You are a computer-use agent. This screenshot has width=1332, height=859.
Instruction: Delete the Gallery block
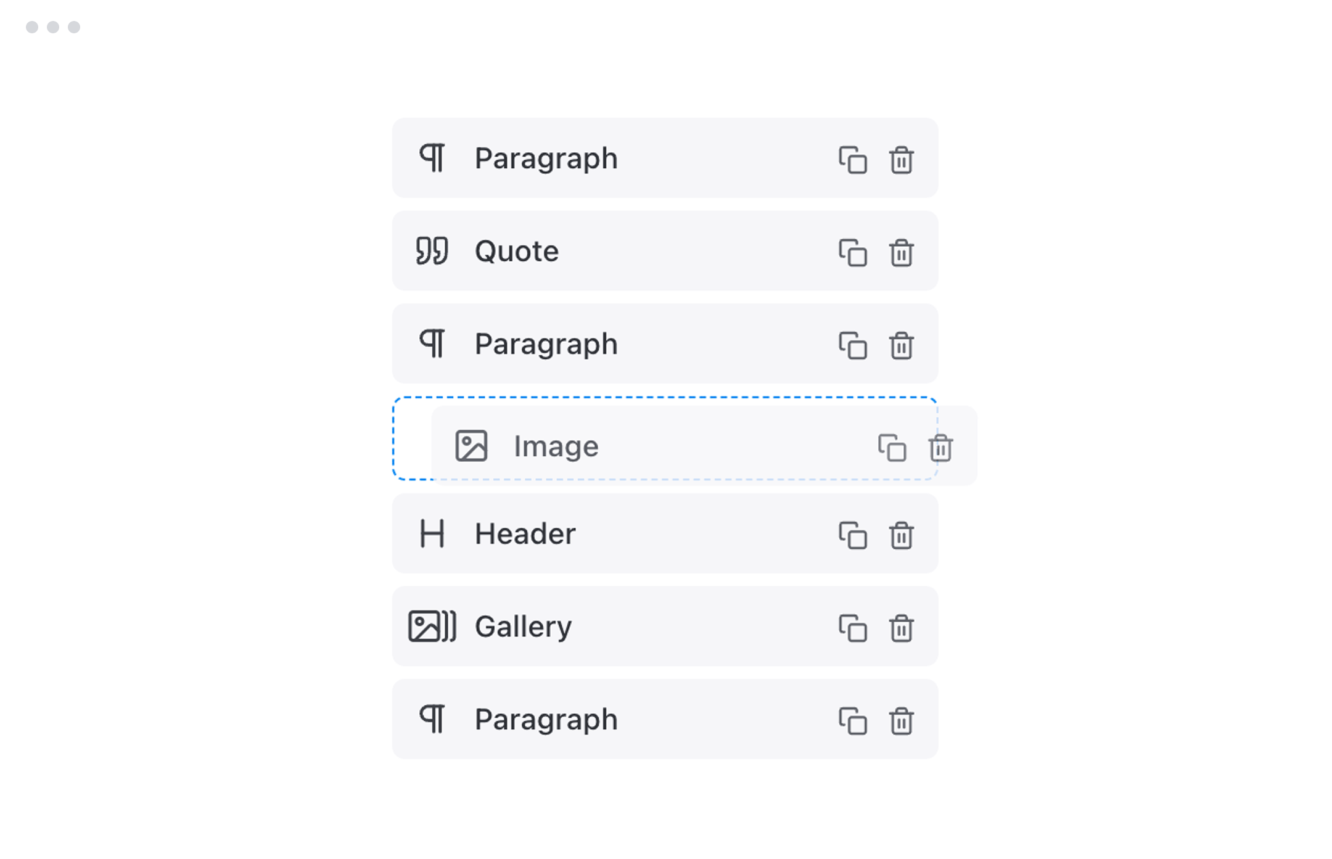902,628
